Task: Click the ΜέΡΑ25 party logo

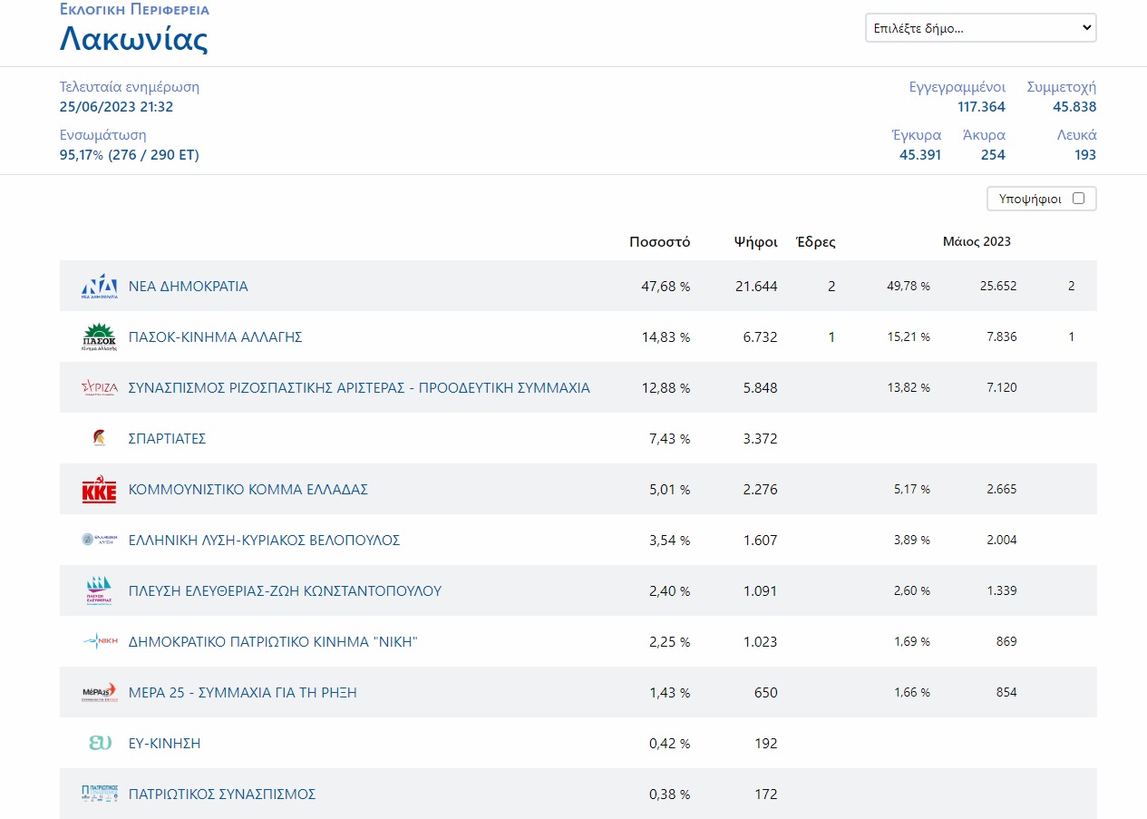Action: point(99,693)
